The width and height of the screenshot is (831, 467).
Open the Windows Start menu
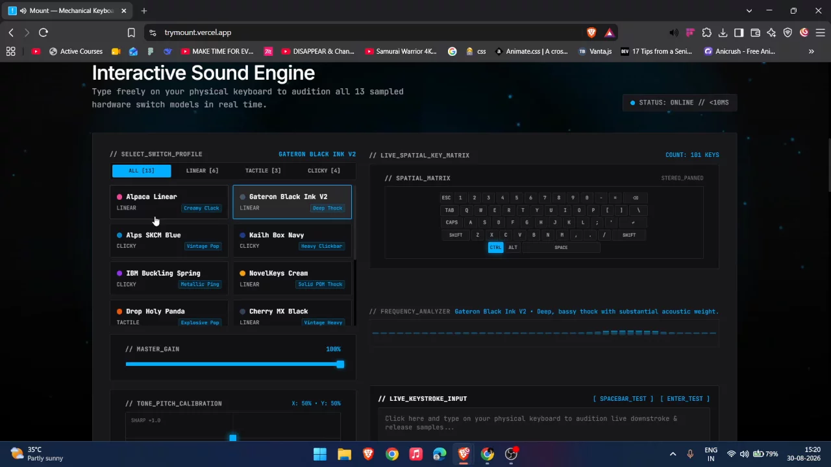[320, 454]
